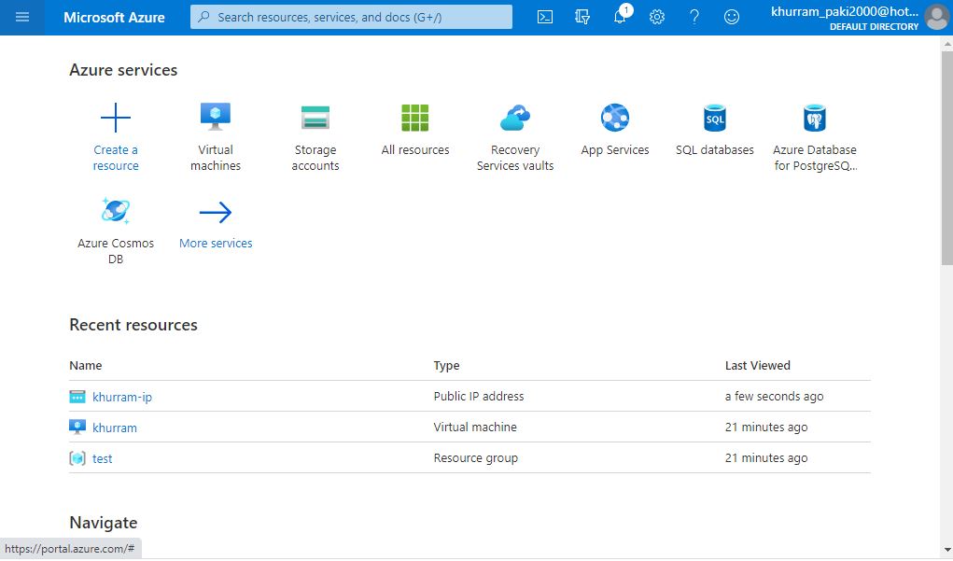The image size is (953, 561).
Task: Click the vertical scrollbar thumb
Action: [946, 158]
